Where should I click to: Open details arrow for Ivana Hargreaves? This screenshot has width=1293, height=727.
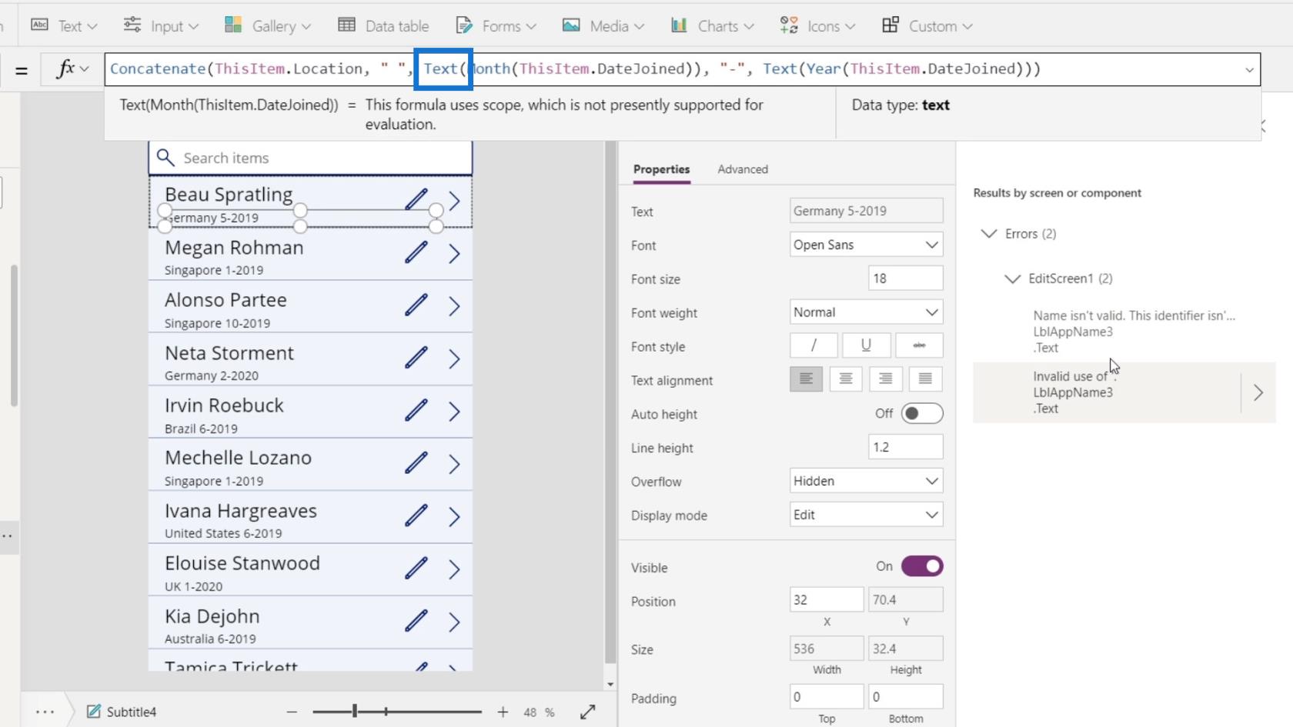click(454, 517)
